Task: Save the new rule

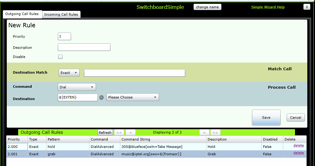Action: tap(266, 118)
